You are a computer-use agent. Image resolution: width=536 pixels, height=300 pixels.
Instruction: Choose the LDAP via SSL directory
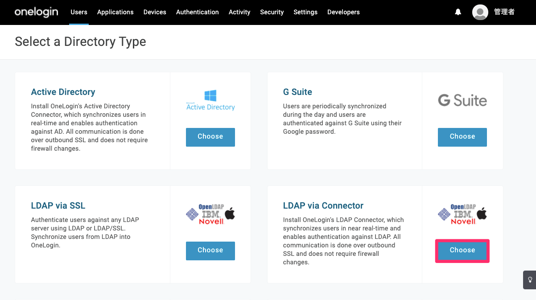click(x=210, y=251)
